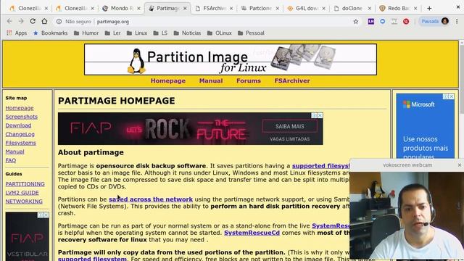The height and width of the screenshot is (261, 464).
Task: Close the FIAP banner ad with X
Action: tap(320, 115)
